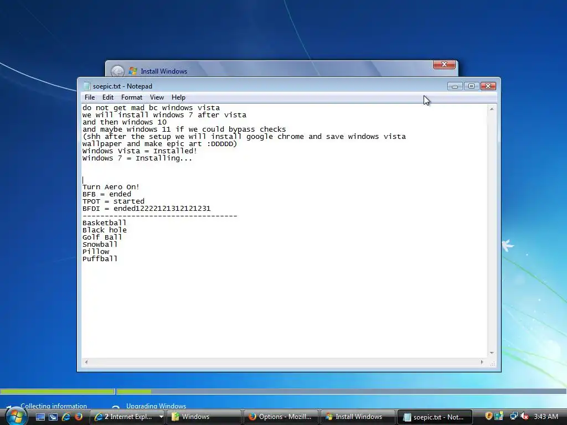Image resolution: width=567 pixels, height=425 pixels.
Task: Minimize the soepic.txt Notepad window
Action: (x=455, y=86)
